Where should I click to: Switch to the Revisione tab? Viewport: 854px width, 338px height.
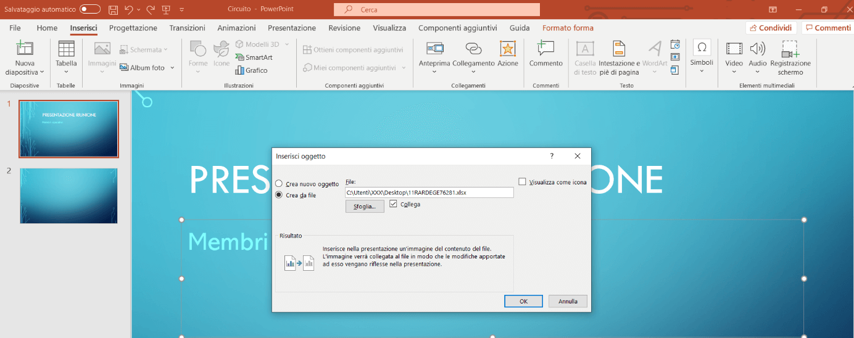click(x=344, y=28)
